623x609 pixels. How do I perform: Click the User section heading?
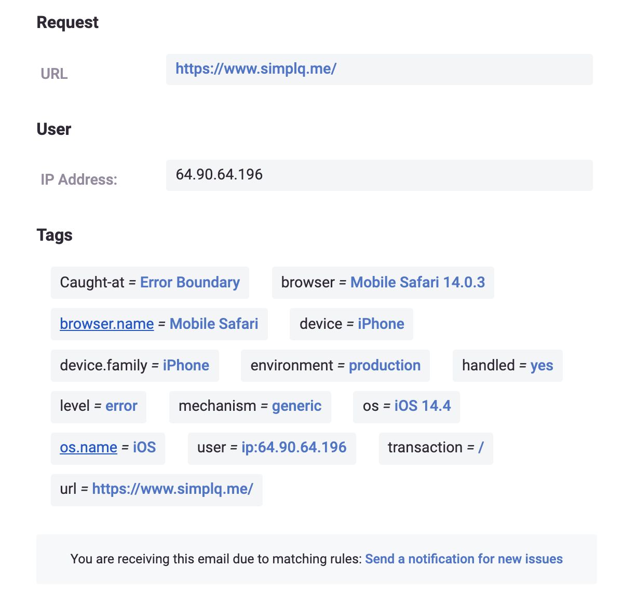(53, 129)
